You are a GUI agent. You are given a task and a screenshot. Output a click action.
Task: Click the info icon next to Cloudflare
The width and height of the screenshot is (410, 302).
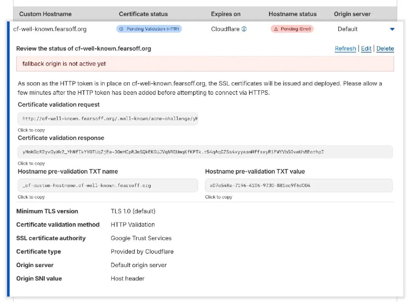pos(244,29)
